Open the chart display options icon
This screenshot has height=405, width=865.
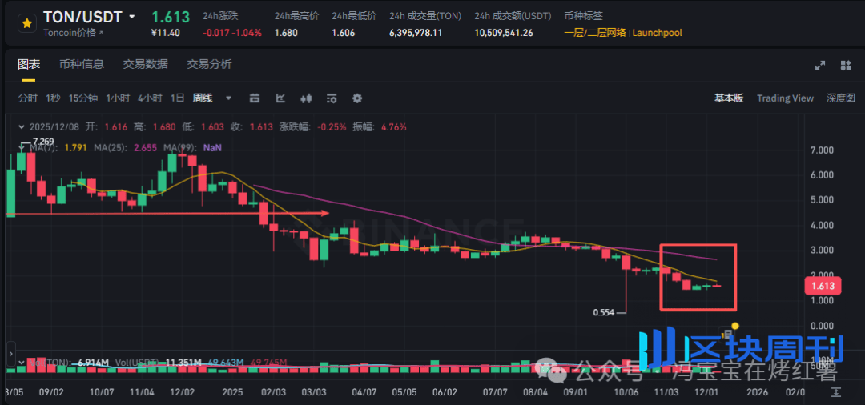(x=332, y=98)
